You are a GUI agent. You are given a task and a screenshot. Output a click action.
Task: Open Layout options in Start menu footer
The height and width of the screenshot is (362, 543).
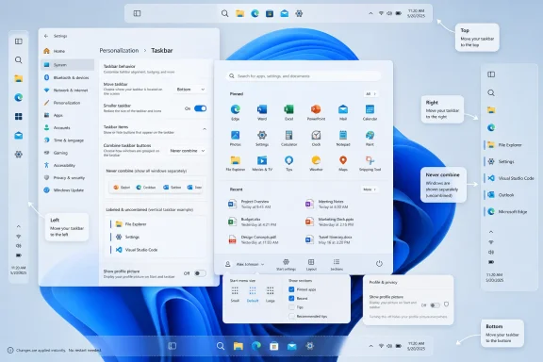311,265
